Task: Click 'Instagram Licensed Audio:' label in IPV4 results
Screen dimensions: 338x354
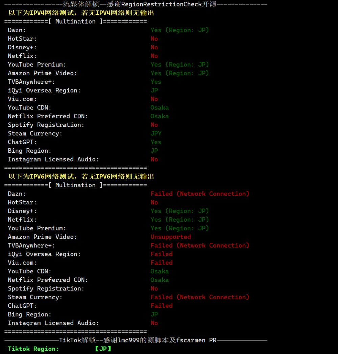Action: pos(53,159)
